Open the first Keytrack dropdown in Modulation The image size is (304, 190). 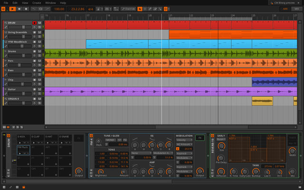point(184,153)
